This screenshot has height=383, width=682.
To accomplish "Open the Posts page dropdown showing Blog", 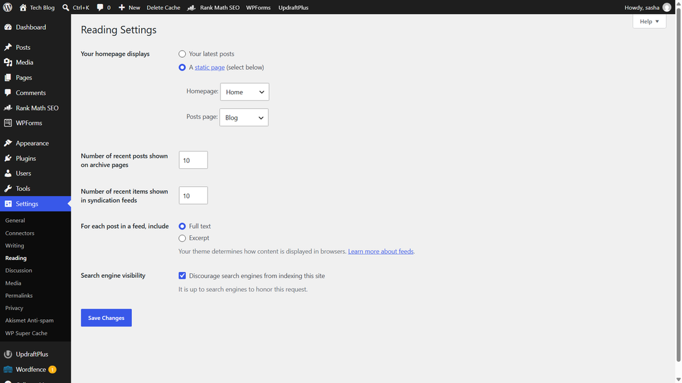I will [x=244, y=117].
